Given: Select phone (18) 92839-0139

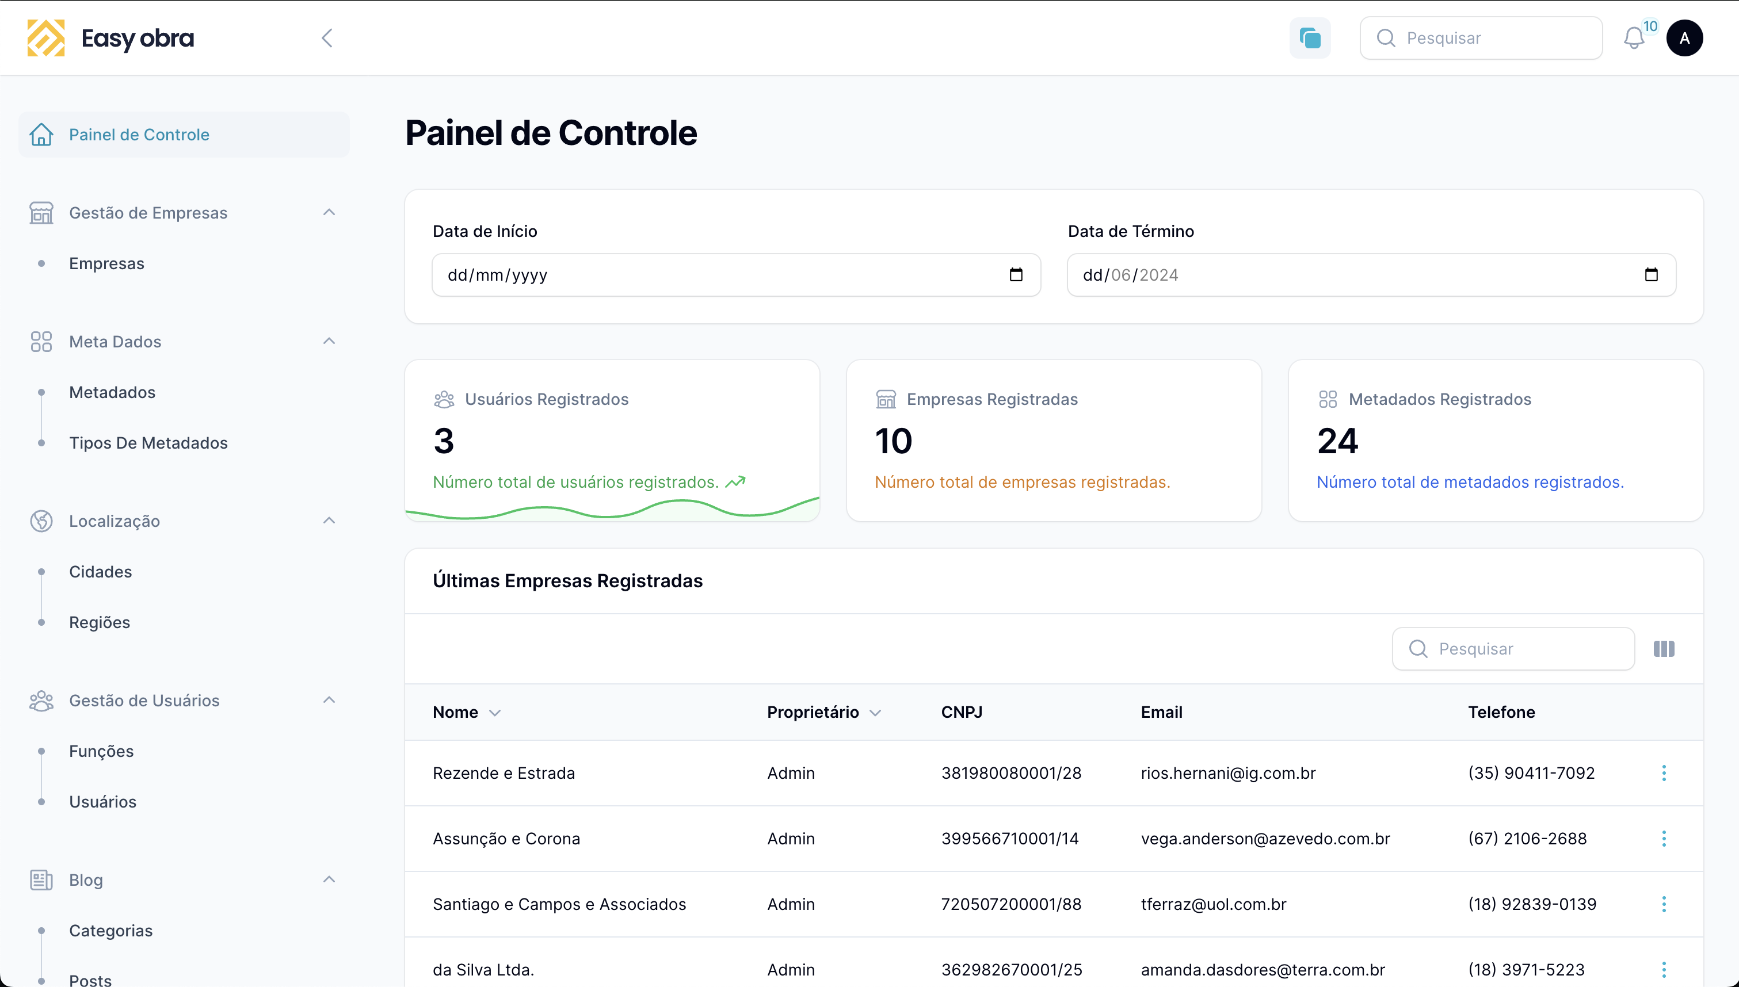Looking at the screenshot, I should [1532, 904].
